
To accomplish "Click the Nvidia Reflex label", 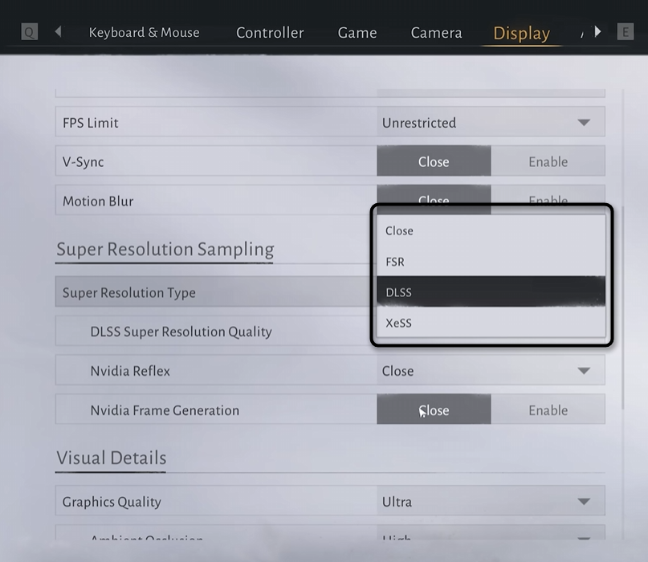I will coord(130,371).
